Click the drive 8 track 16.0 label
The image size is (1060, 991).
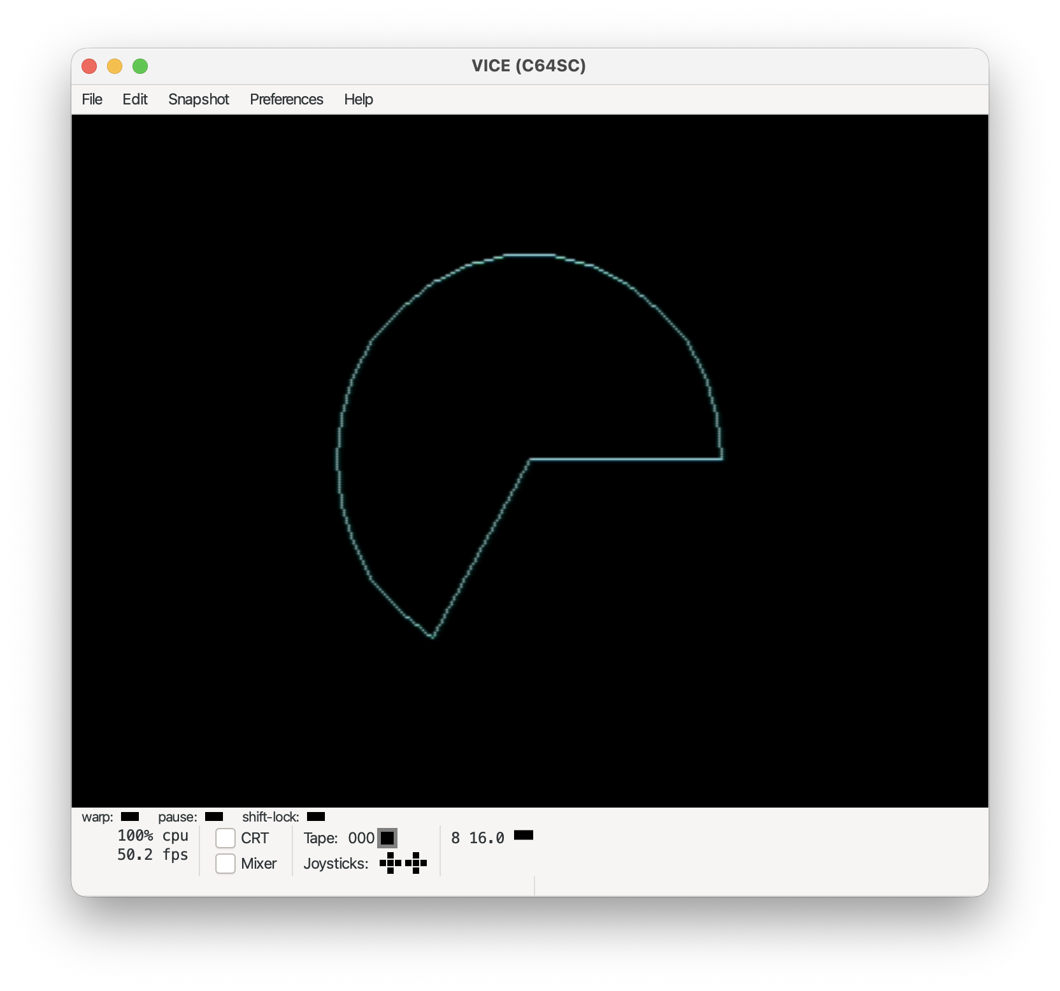[x=487, y=838]
